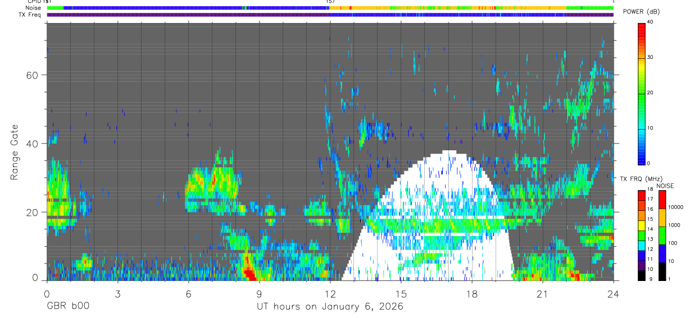Screen dimensions: 690x318
Task: Click the '12' tick on UT hours axis
Action: coord(330,293)
